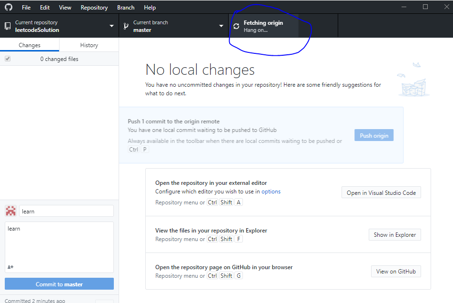The width and height of the screenshot is (453, 303).
Task: Click the fetching sync arrows icon
Action: tap(236, 26)
